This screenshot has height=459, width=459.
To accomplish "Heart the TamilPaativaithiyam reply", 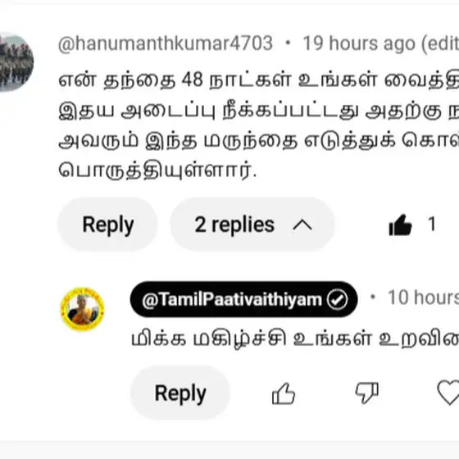I will pos(448,393).
